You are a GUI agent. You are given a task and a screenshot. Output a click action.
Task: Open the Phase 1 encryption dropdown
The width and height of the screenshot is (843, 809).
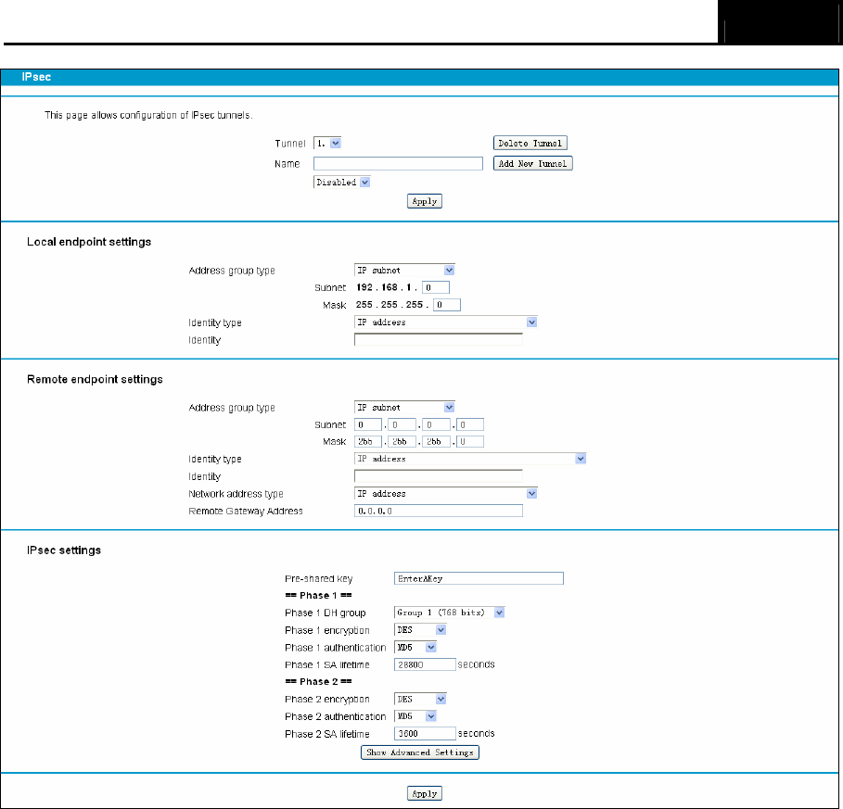coord(420,629)
